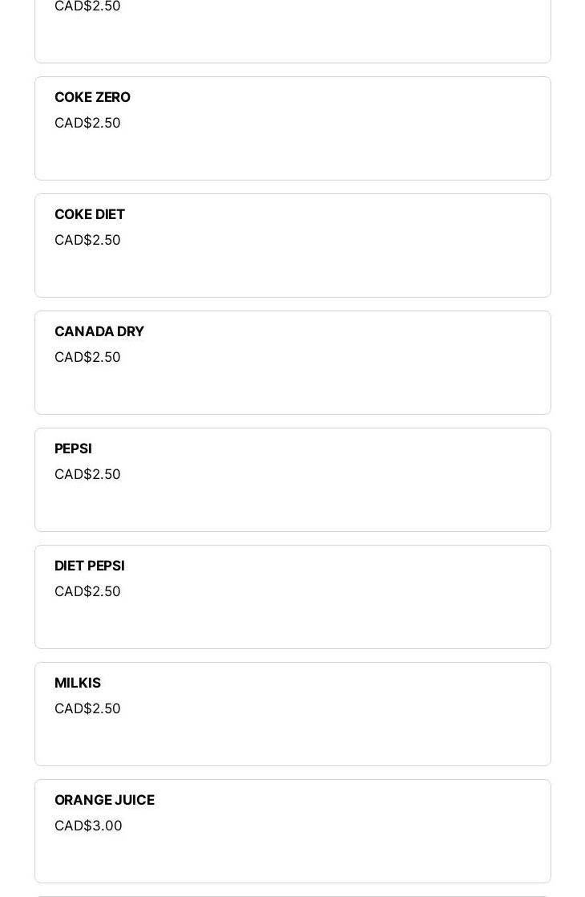Image resolution: width=585 pixels, height=897 pixels.
Task: Click the MILKIS item title
Action: click(x=78, y=683)
